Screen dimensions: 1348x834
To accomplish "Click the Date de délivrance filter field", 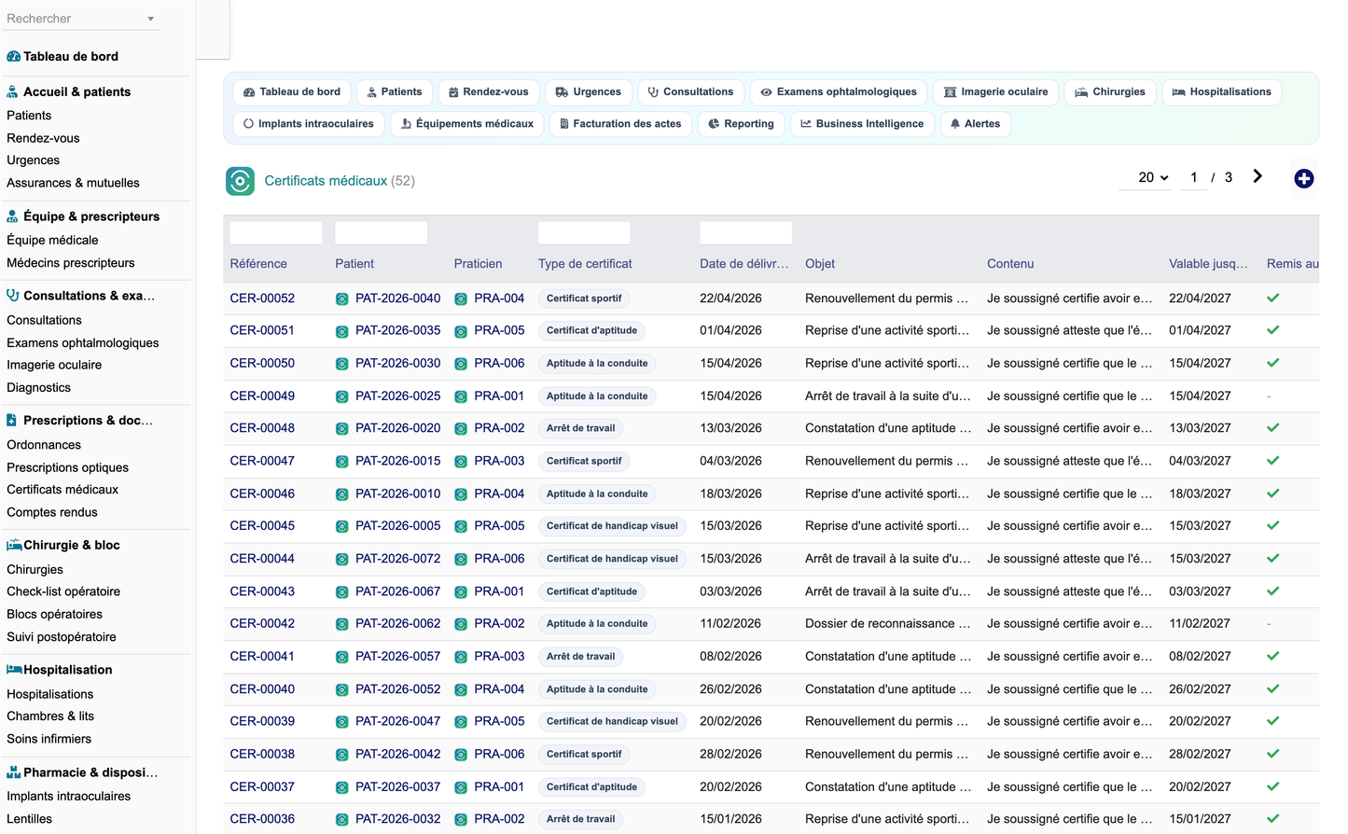I will tap(745, 233).
